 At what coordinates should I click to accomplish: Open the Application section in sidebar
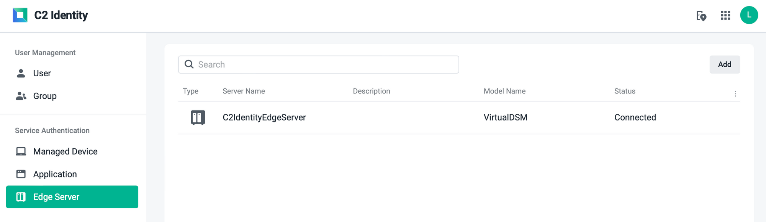point(55,174)
